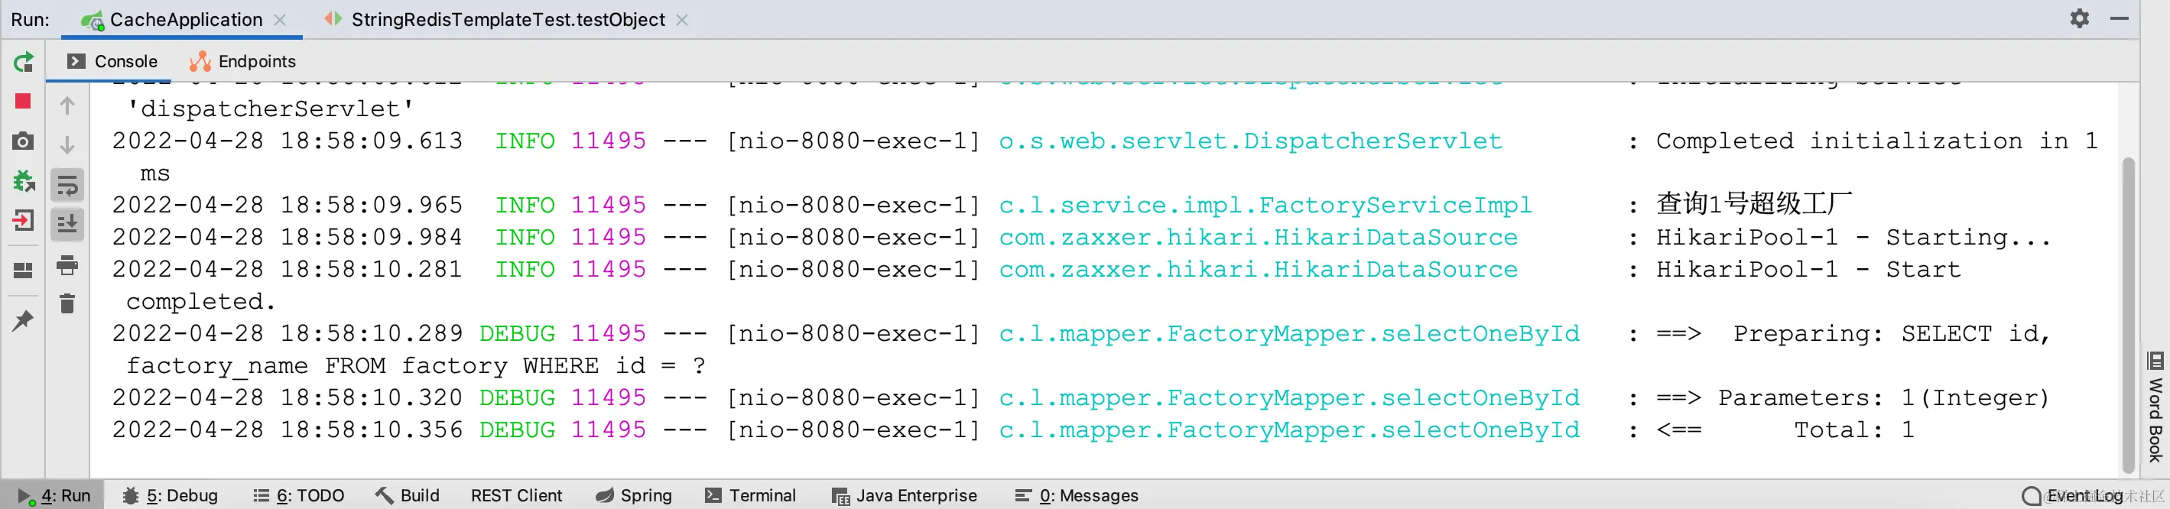Click the 'Completed initialization in 1' message
This screenshot has width=2170, height=509.
tap(1877, 141)
